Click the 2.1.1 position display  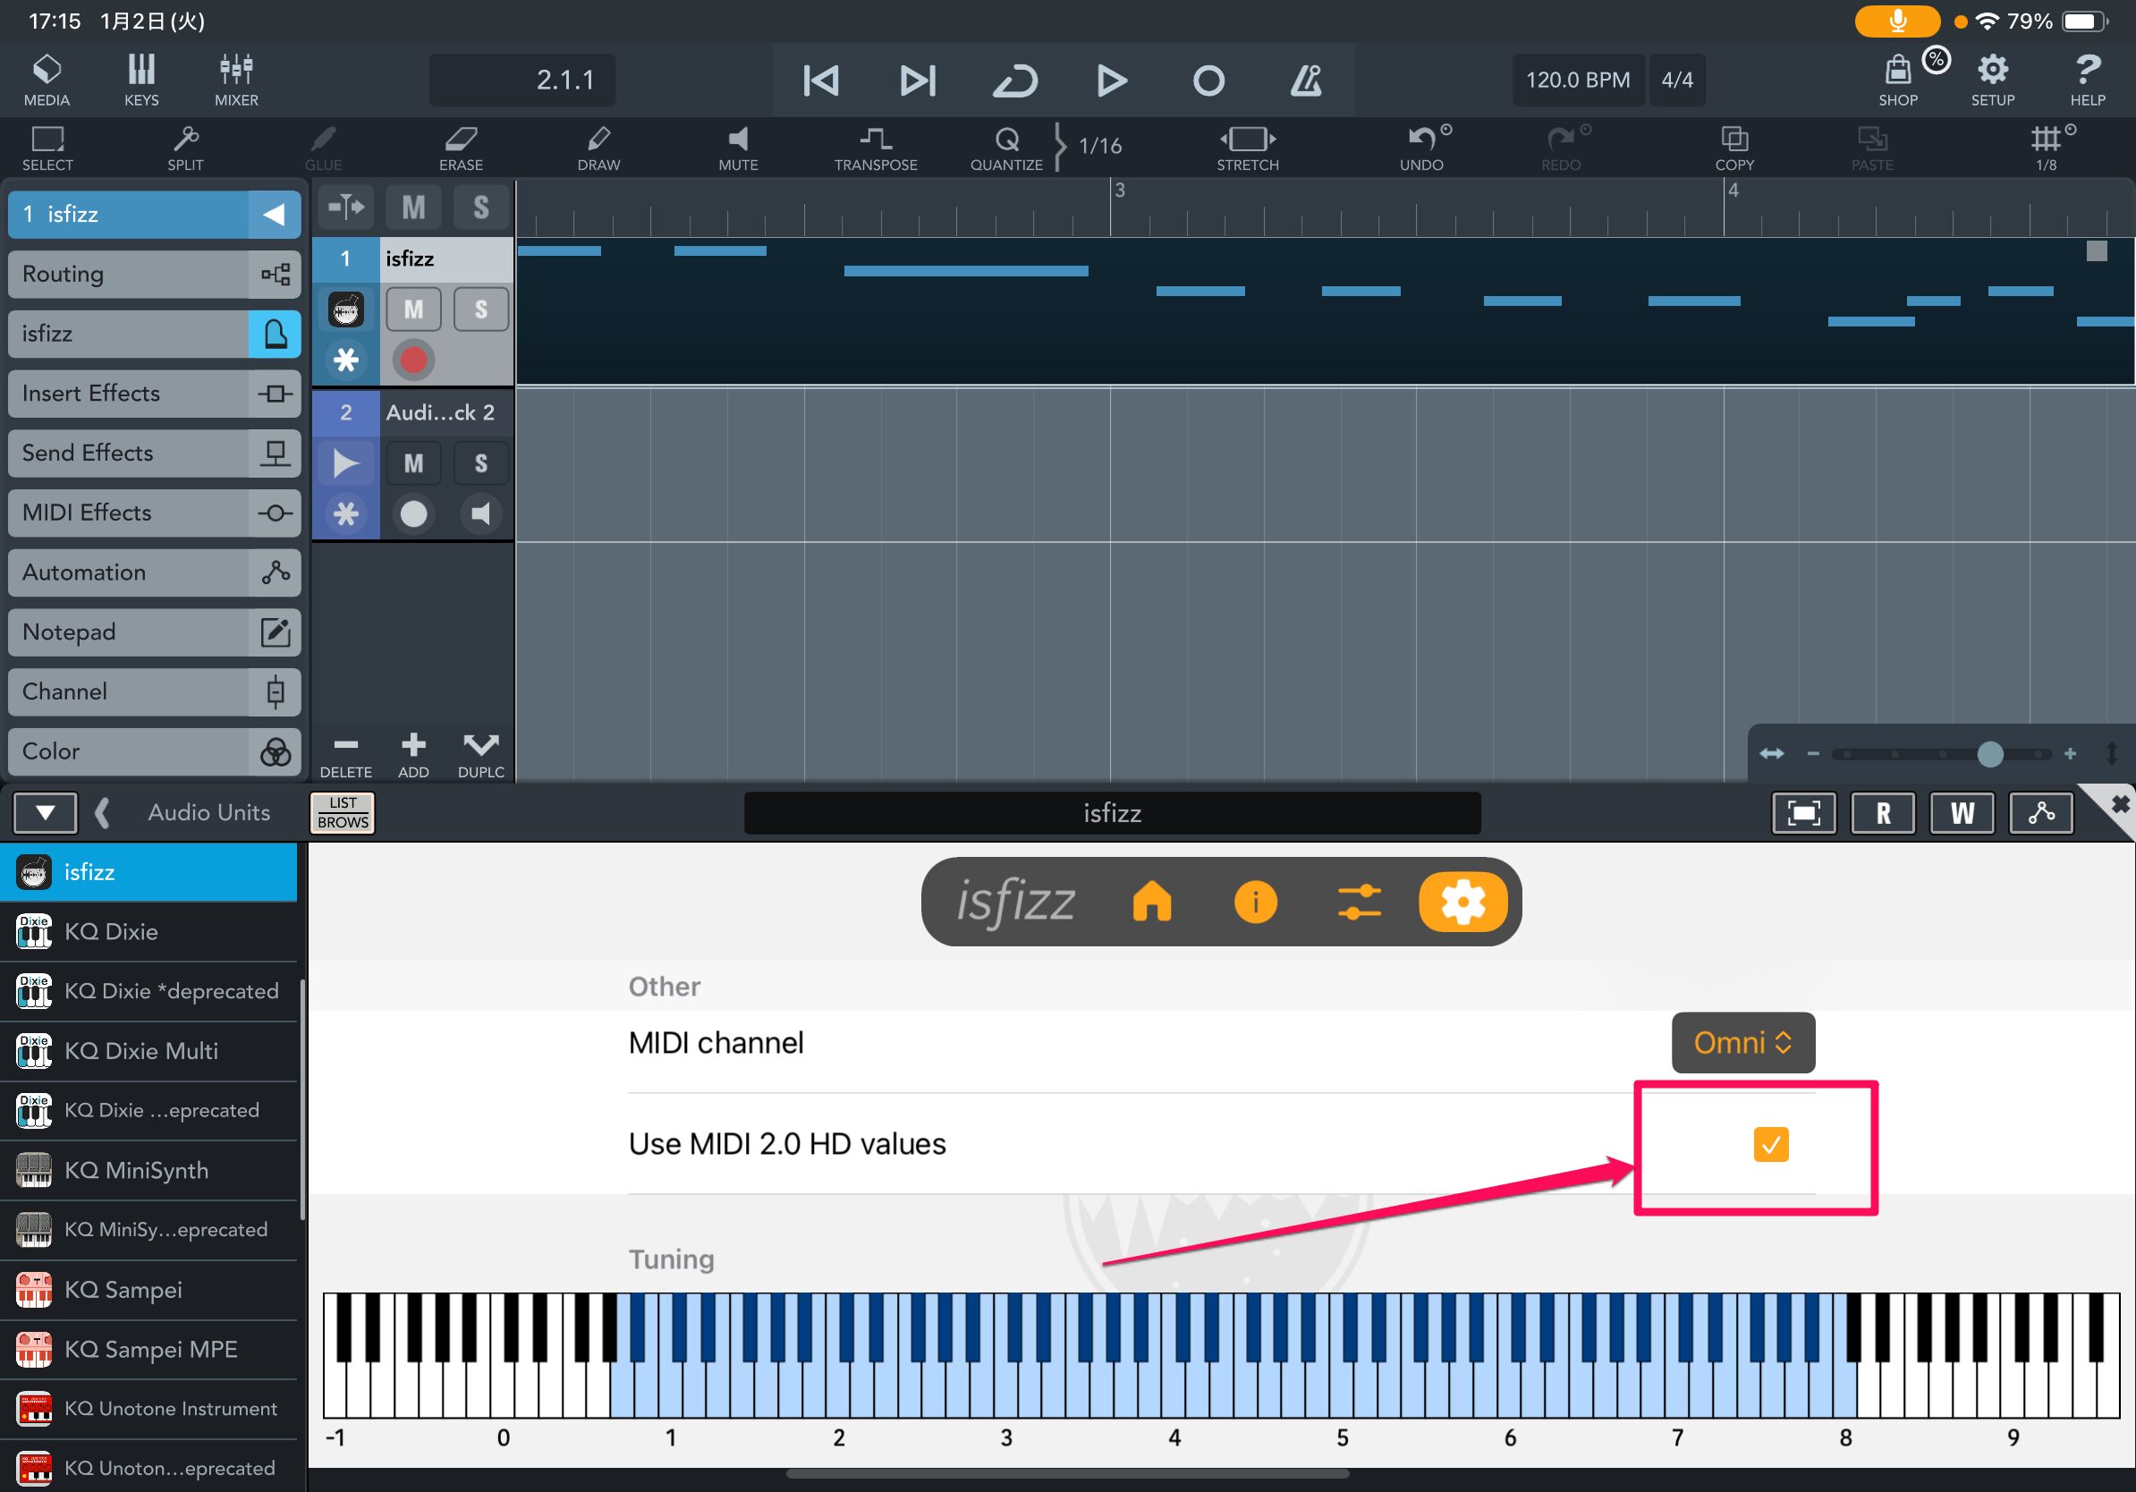(x=521, y=80)
